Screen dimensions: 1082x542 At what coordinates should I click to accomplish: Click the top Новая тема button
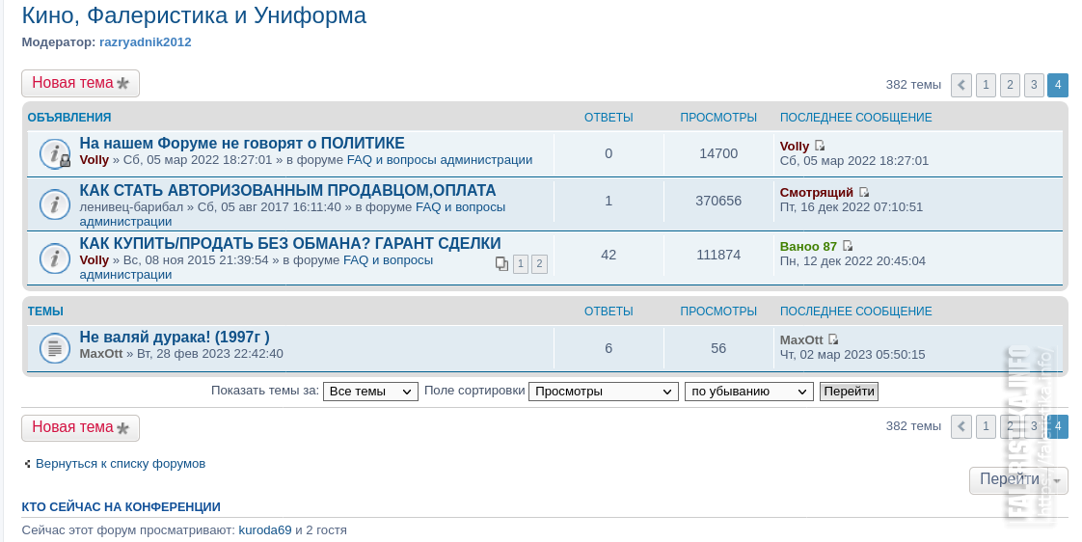click(x=80, y=83)
